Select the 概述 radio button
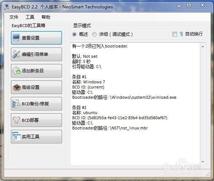 pyautogui.click(x=74, y=34)
